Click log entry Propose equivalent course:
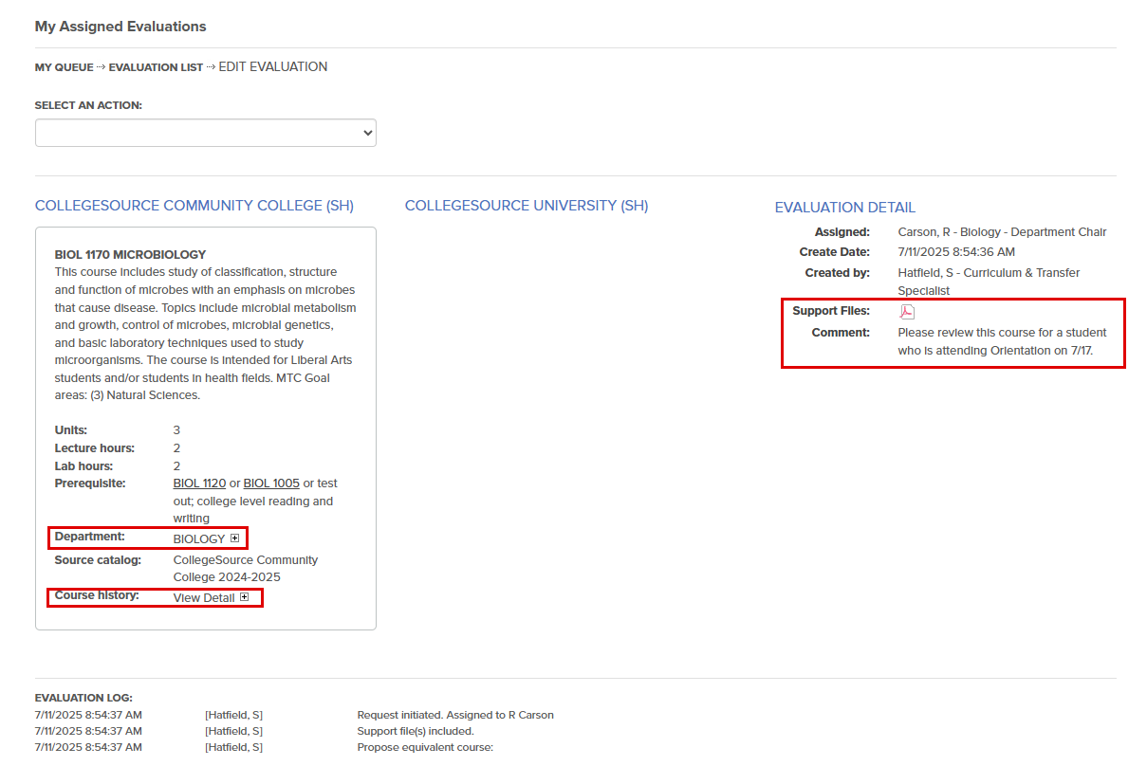Image resolution: width=1147 pixels, height=766 pixels. coord(425,747)
